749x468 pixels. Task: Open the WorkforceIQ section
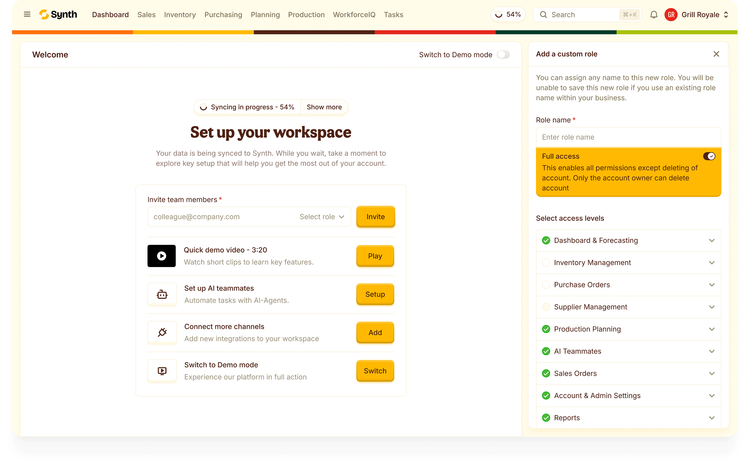354,14
